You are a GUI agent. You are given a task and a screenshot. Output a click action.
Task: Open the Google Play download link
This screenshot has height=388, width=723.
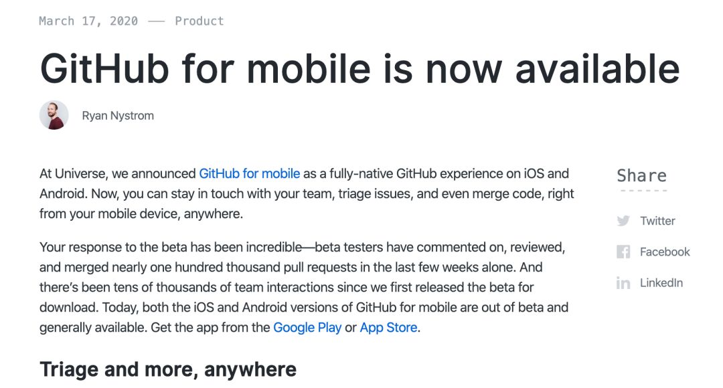point(307,327)
